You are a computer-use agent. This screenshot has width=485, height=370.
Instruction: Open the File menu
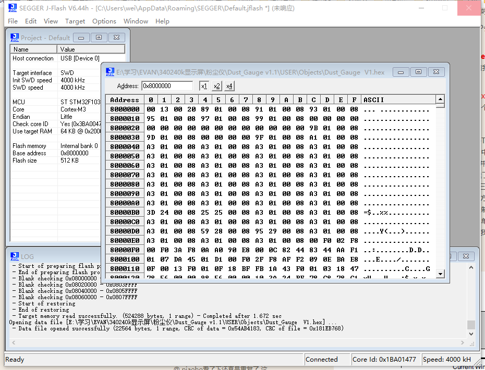tap(13, 21)
